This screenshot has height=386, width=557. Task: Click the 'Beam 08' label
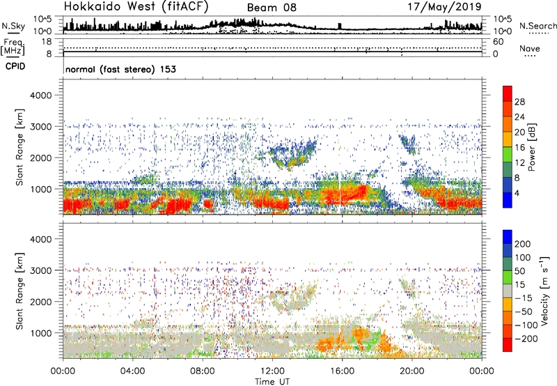point(272,8)
